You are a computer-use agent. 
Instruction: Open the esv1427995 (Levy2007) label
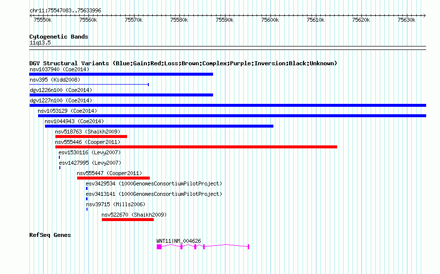90,163
